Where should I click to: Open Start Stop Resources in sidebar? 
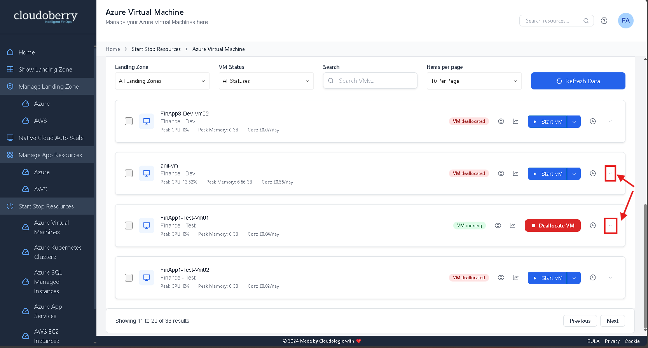click(47, 206)
